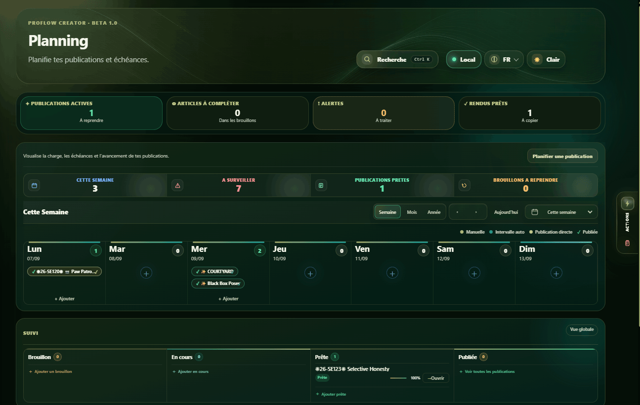Click the Recherche search field
This screenshot has width=640, height=405.
[397, 59]
